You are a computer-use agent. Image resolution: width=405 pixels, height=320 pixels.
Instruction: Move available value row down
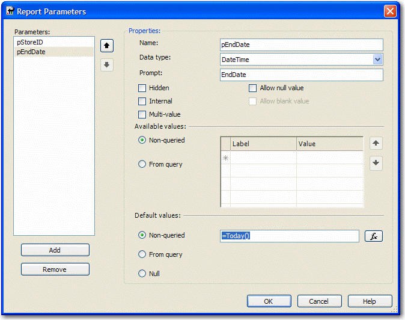click(x=376, y=163)
